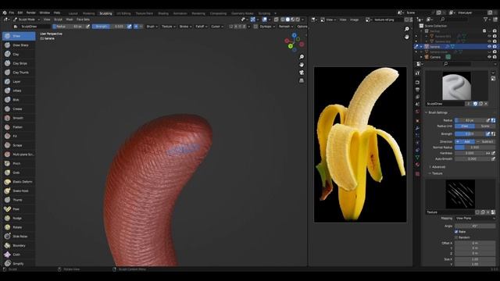The height and width of the screenshot is (281, 500).
Task: Open the Stroke dropdown in tool header
Action: click(185, 27)
